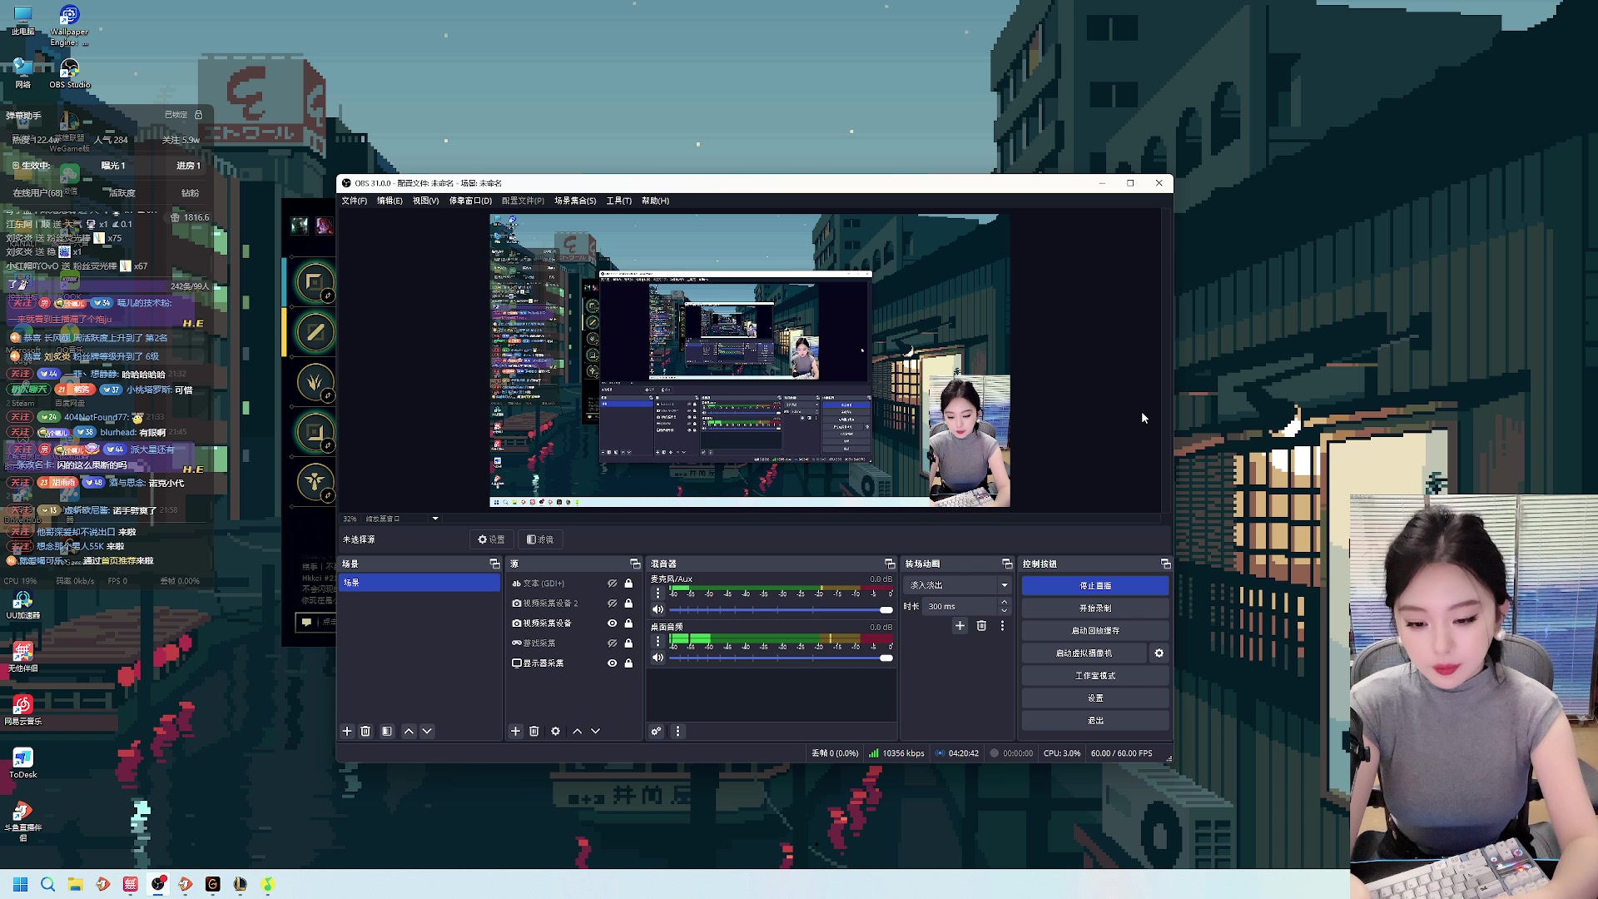Viewport: 1598px width, 899px height.
Task: Toggle visibility of 文本 (GDI+) source
Action: (612, 584)
